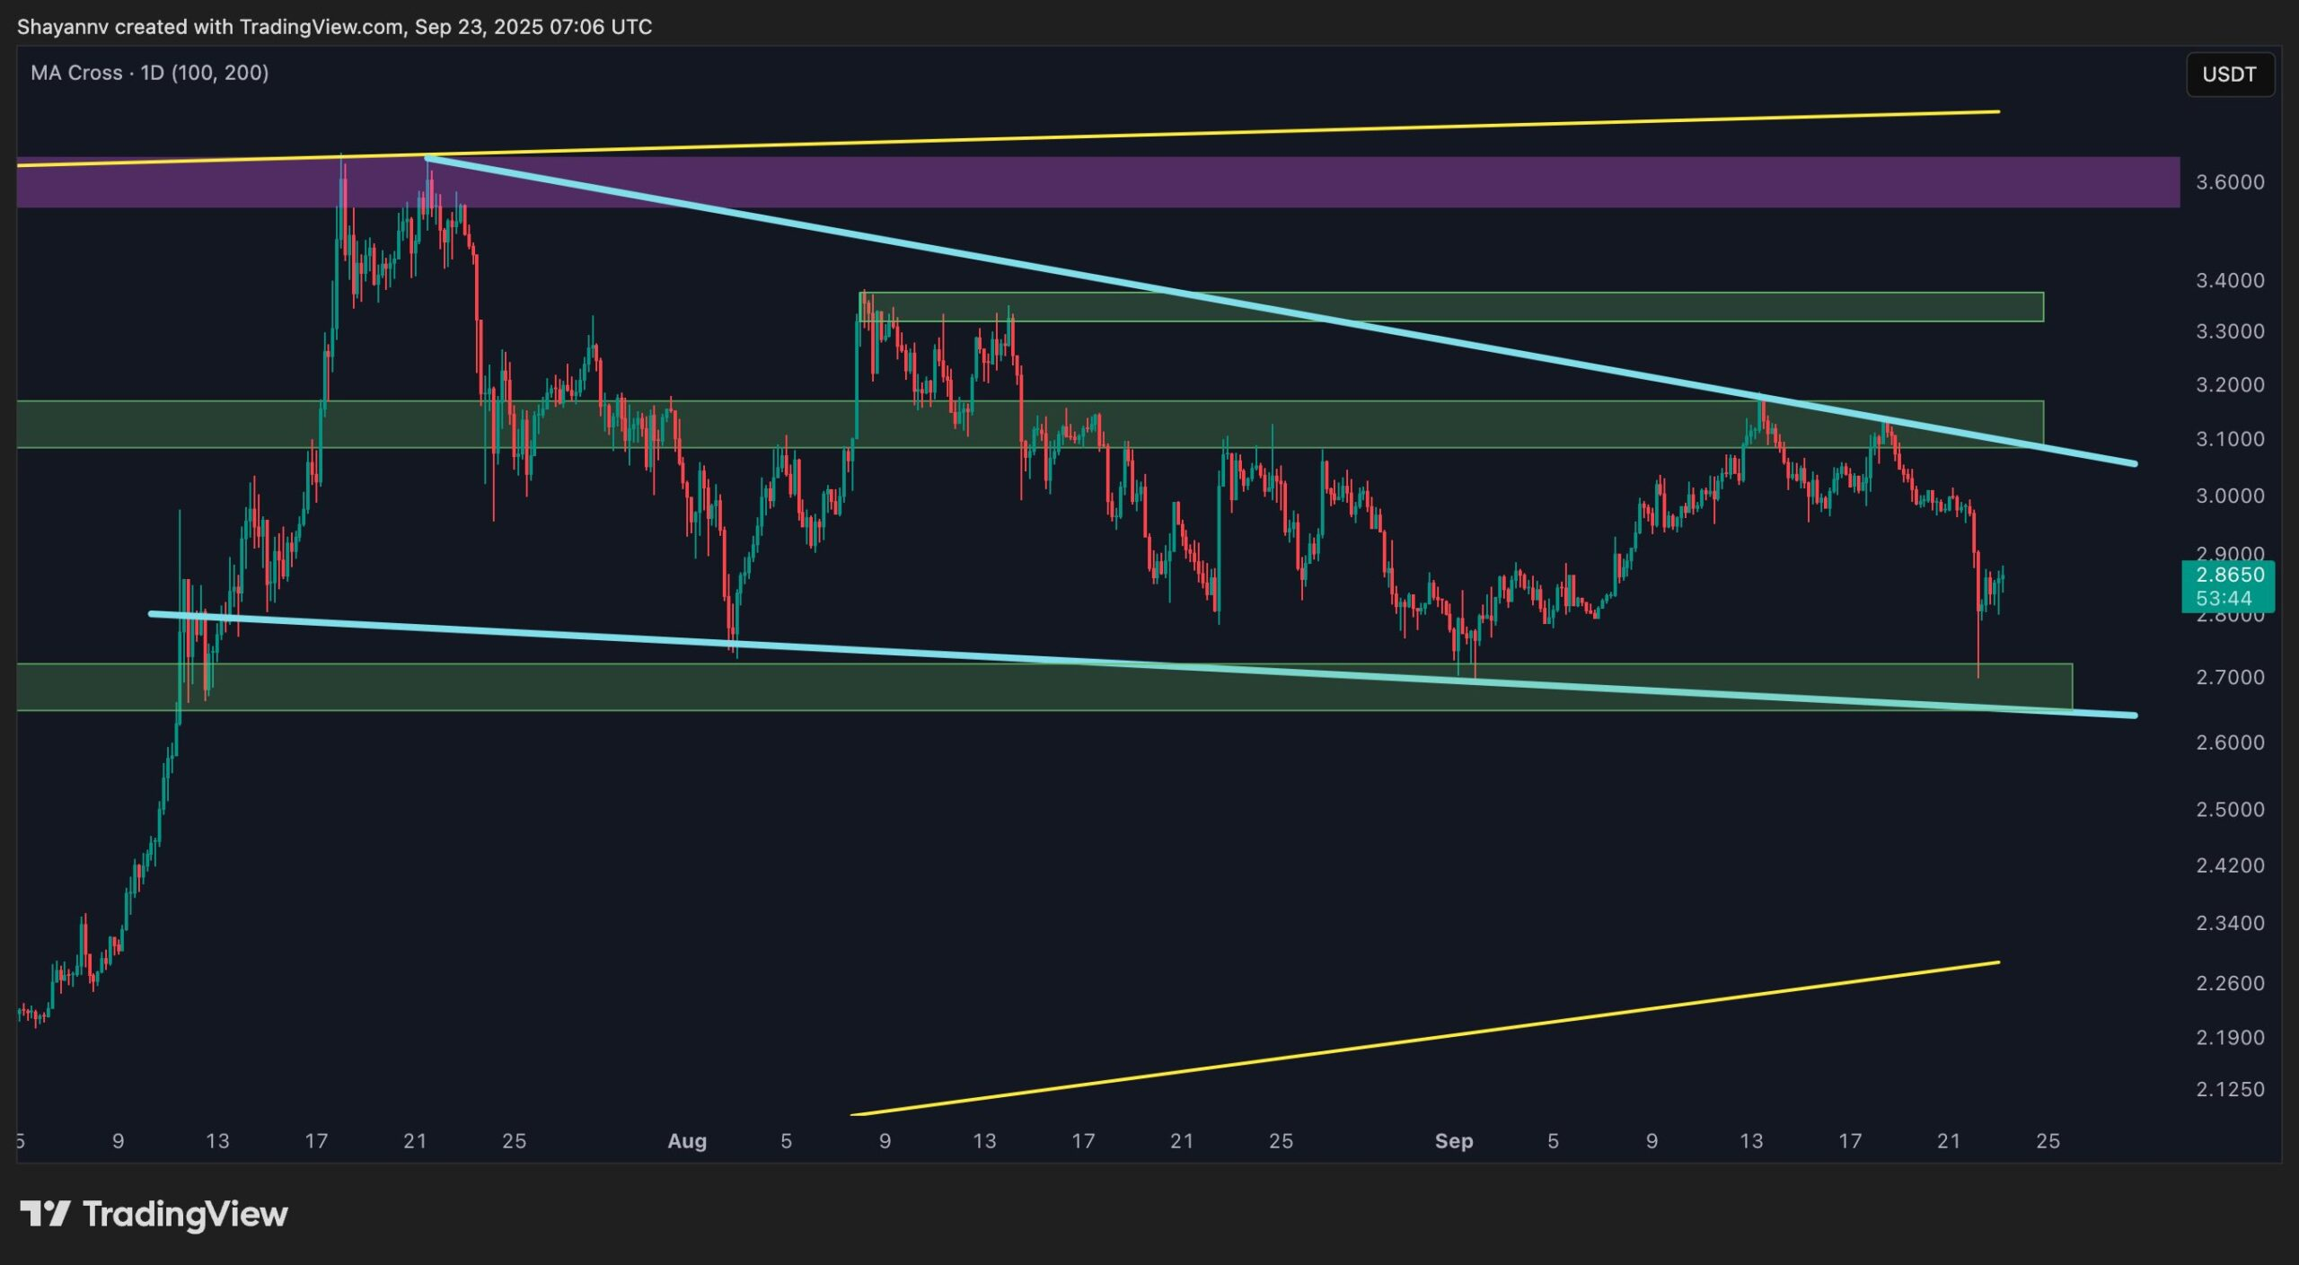The width and height of the screenshot is (2299, 1265).
Task: Click the 3.6000 price axis label
Action: pos(2230,182)
